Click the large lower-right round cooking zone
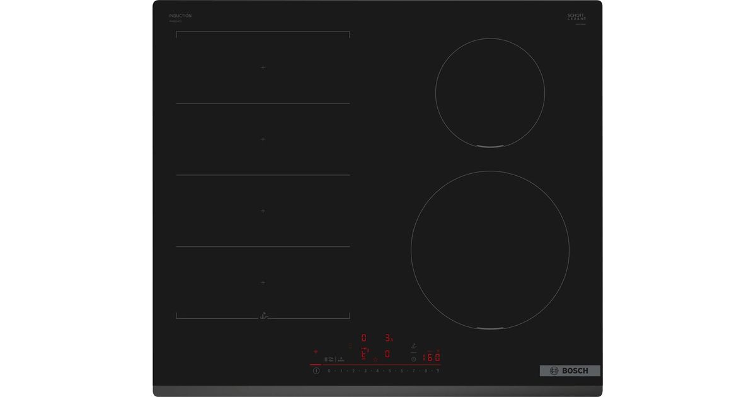 pos(490,249)
